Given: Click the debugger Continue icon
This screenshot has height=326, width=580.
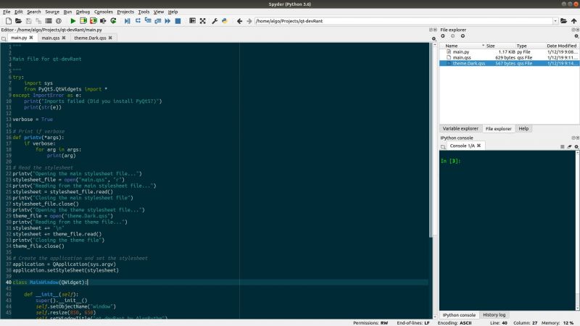Looking at the screenshot, I should pos(167,21).
